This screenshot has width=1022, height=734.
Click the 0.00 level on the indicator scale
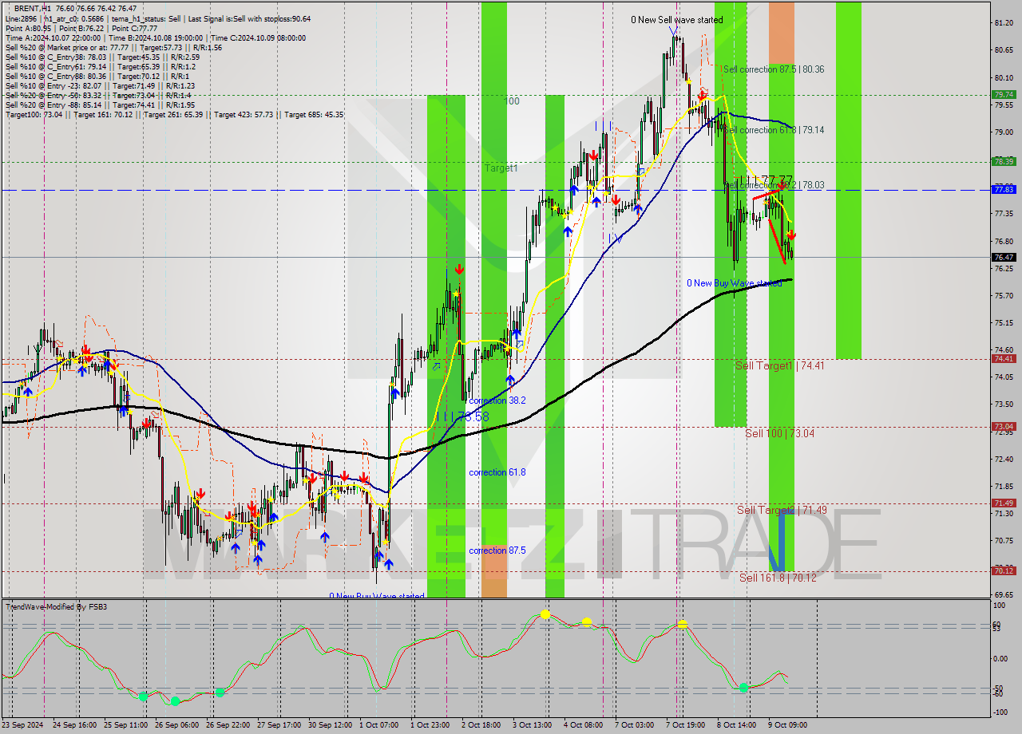point(1000,659)
